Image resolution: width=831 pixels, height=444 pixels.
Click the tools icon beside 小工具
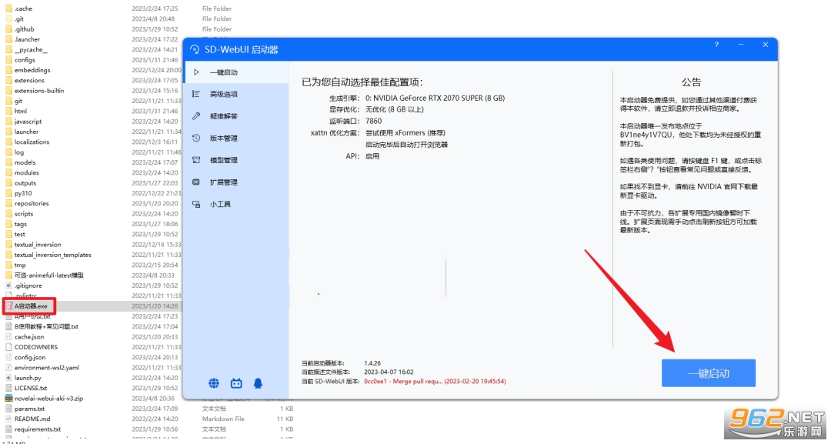pyautogui.click(x=196, y=204)
